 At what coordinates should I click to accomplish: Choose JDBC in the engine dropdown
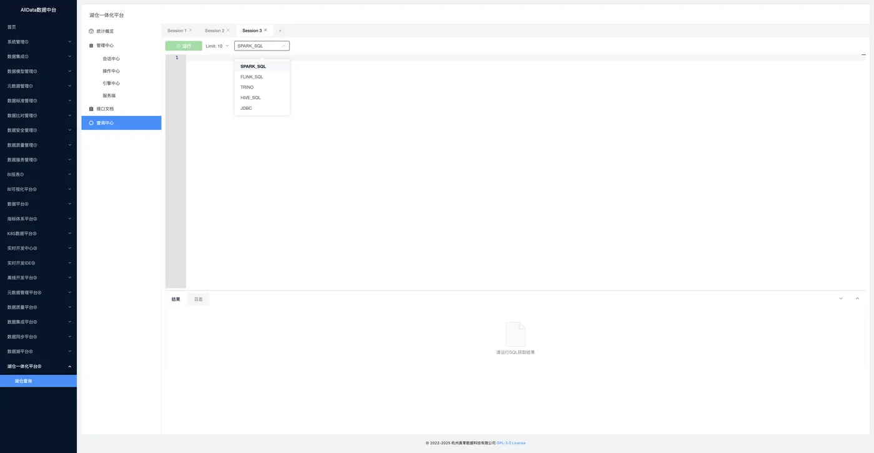point(262,109)
